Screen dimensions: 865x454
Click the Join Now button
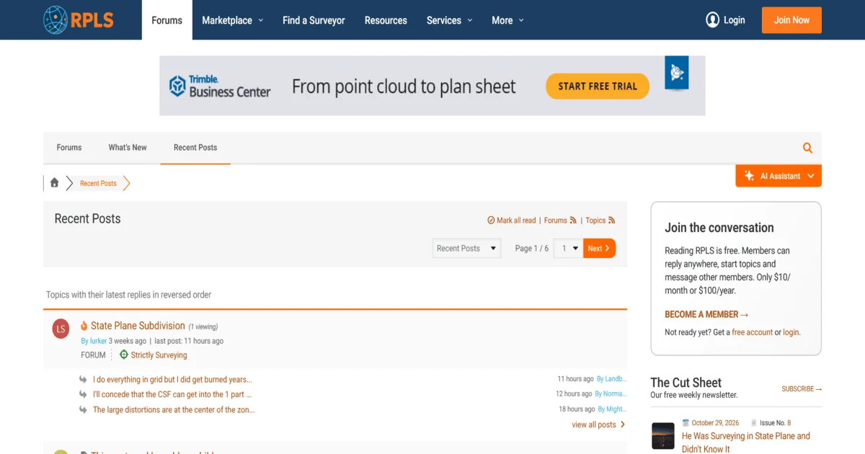pos(791,20)
